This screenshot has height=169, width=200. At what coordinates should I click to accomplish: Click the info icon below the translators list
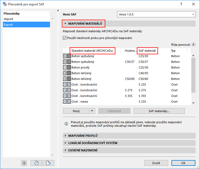24,163
